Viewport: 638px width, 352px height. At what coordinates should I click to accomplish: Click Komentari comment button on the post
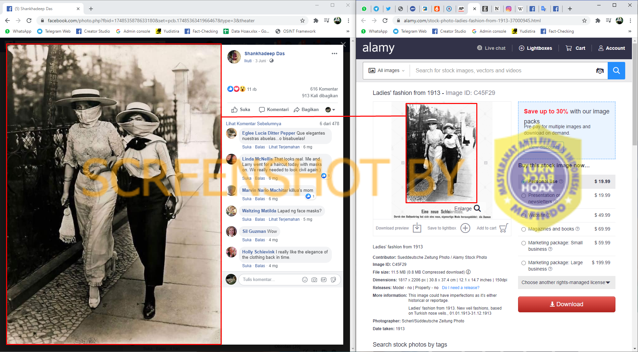[x=274, y=110]
